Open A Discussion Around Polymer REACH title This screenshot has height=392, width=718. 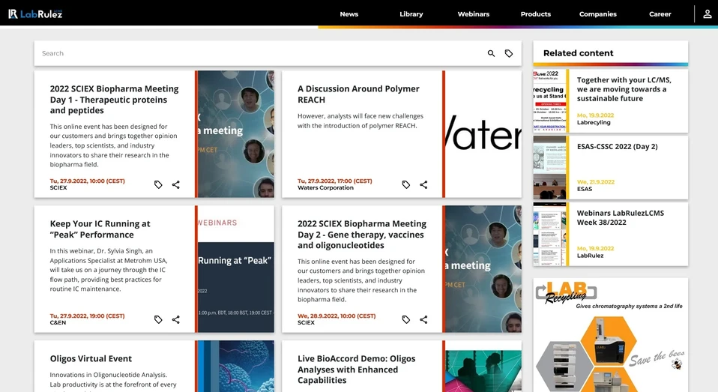(358, 94)
